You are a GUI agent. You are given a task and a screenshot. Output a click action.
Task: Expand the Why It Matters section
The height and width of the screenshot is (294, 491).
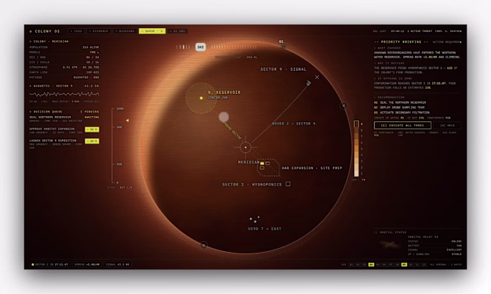(x=389, y=63)
